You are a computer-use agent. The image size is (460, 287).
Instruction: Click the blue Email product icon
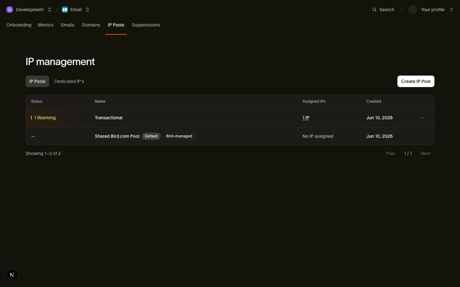(65, 10)
